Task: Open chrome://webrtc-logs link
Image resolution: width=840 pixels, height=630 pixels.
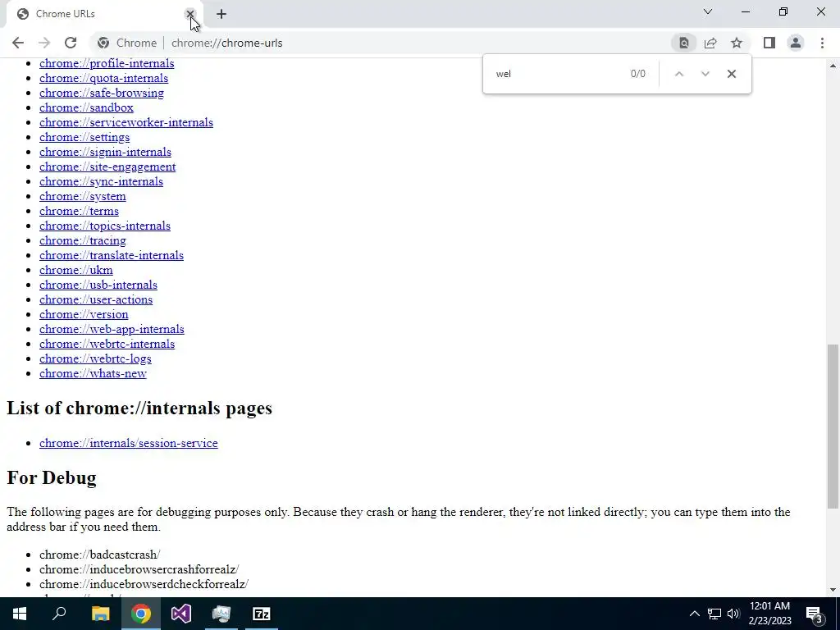Action: 95,359
